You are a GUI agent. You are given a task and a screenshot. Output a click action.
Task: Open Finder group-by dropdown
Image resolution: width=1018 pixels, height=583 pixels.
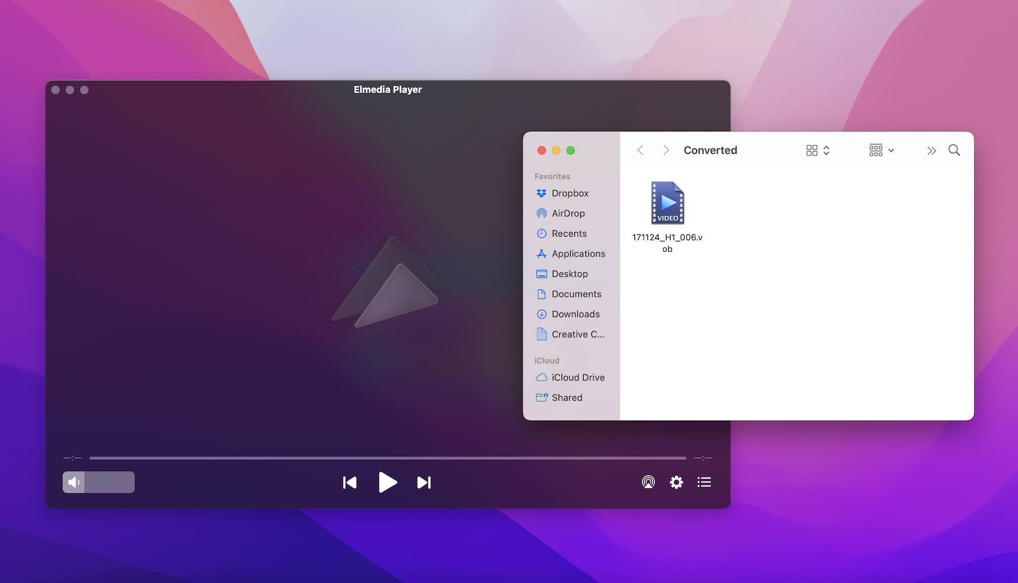881,150
